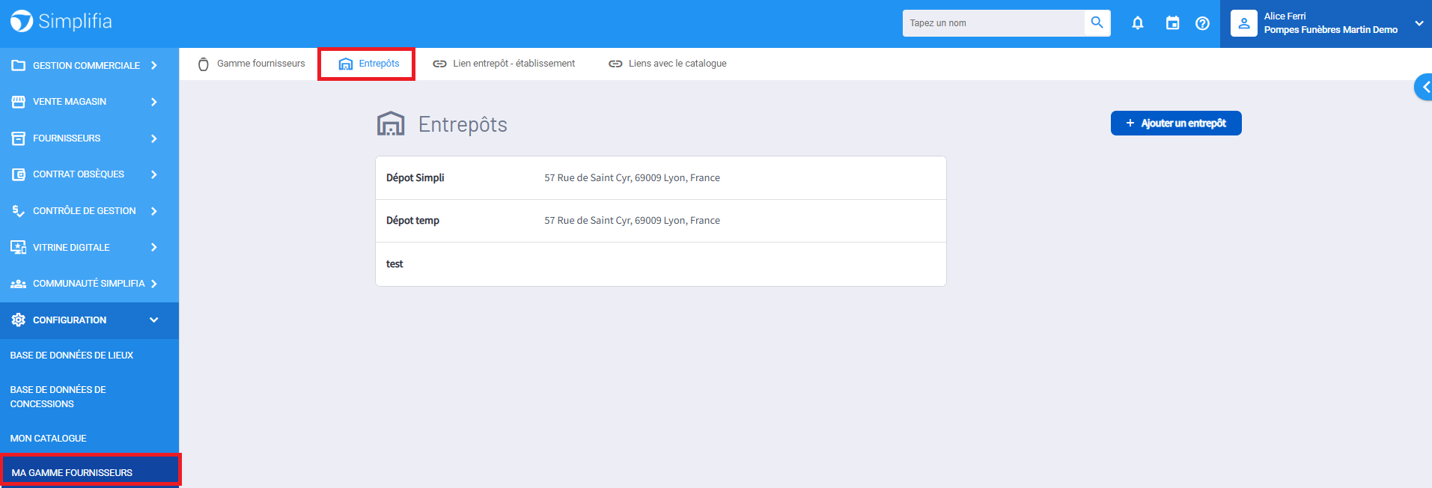Screen dimensions: 1432x488
Task: Open the account dropdown arrow
Action: (x=1419, y=23)
